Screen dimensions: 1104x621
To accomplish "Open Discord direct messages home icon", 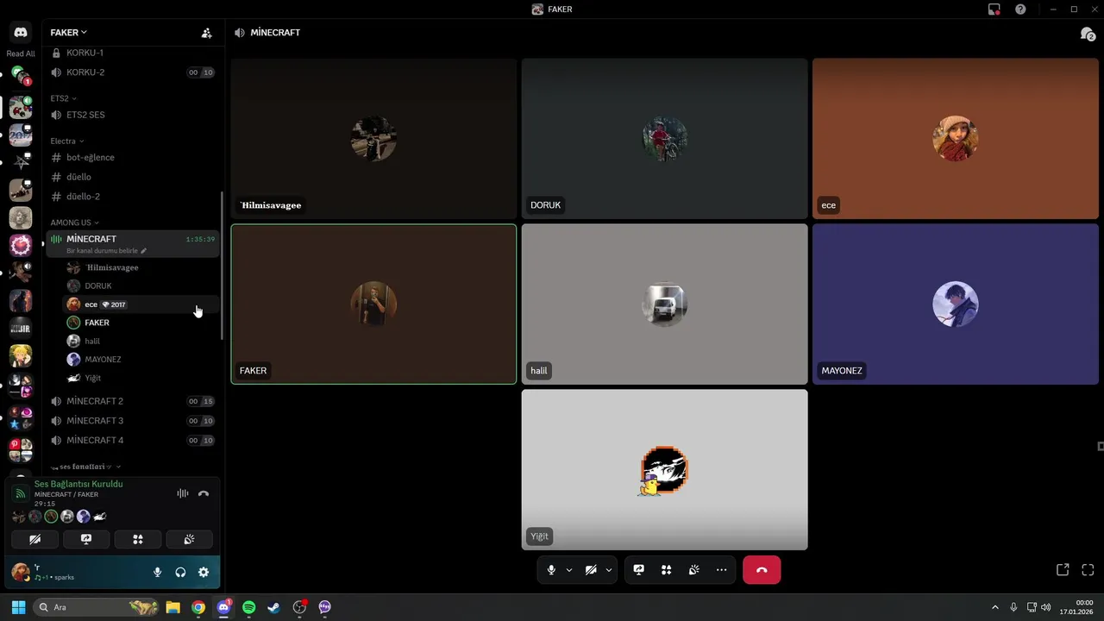I will (x=21, y=32).
